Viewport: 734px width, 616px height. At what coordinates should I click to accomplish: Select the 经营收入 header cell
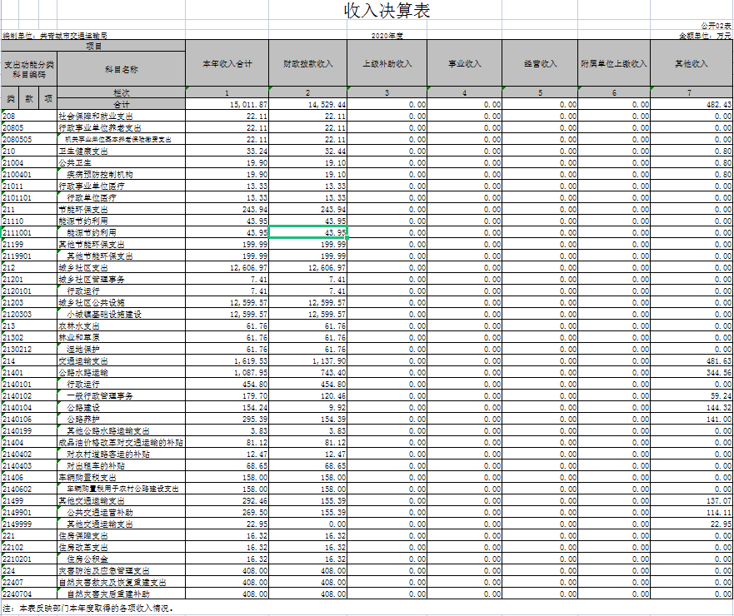pyautogui.click(x=541, y=63)
